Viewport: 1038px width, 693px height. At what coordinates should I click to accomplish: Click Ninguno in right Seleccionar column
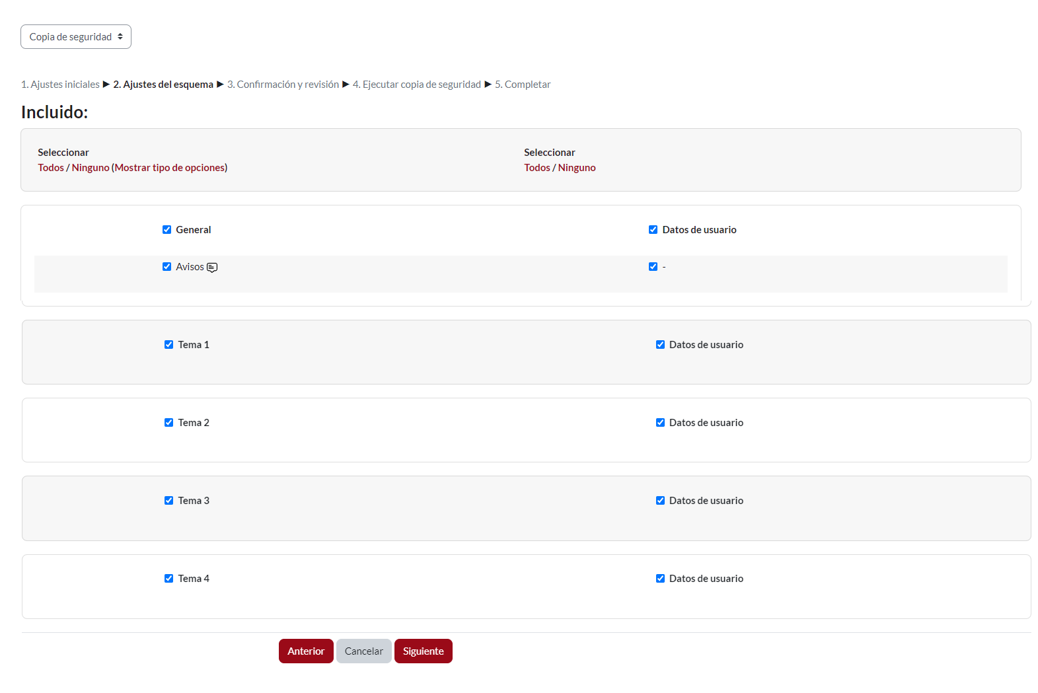pyautogui.click(x=577, y=168)
